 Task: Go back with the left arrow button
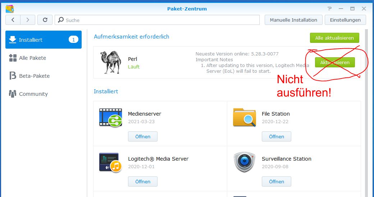point(13,20)
